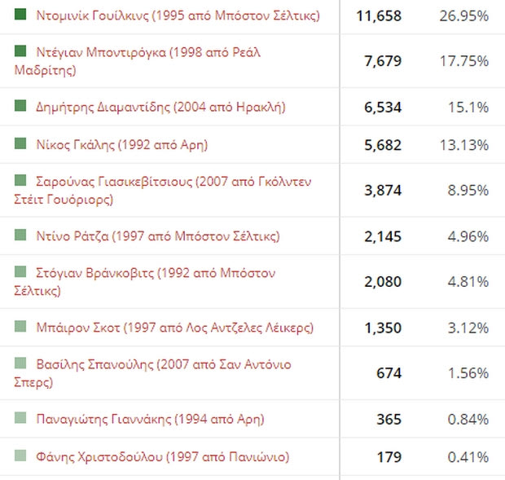505x480 pixels.
Task: Select the Φάνης Χριστοδούλου option link
Action: pyautogui.click(x=163, y=457)
